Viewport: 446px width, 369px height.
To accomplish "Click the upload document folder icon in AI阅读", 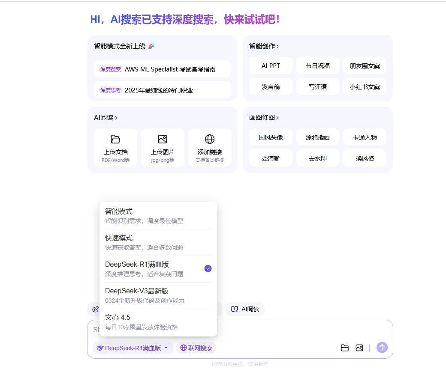I will 115,139.
